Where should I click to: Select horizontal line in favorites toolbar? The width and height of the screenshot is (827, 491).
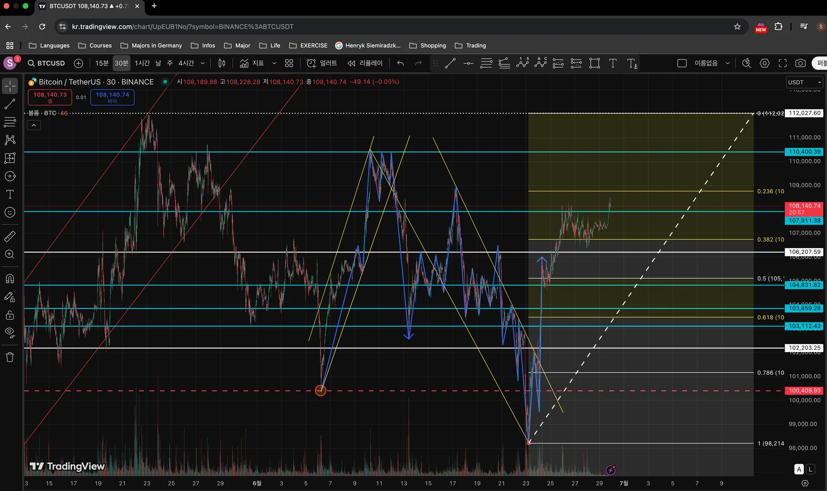tap(468, 63)
